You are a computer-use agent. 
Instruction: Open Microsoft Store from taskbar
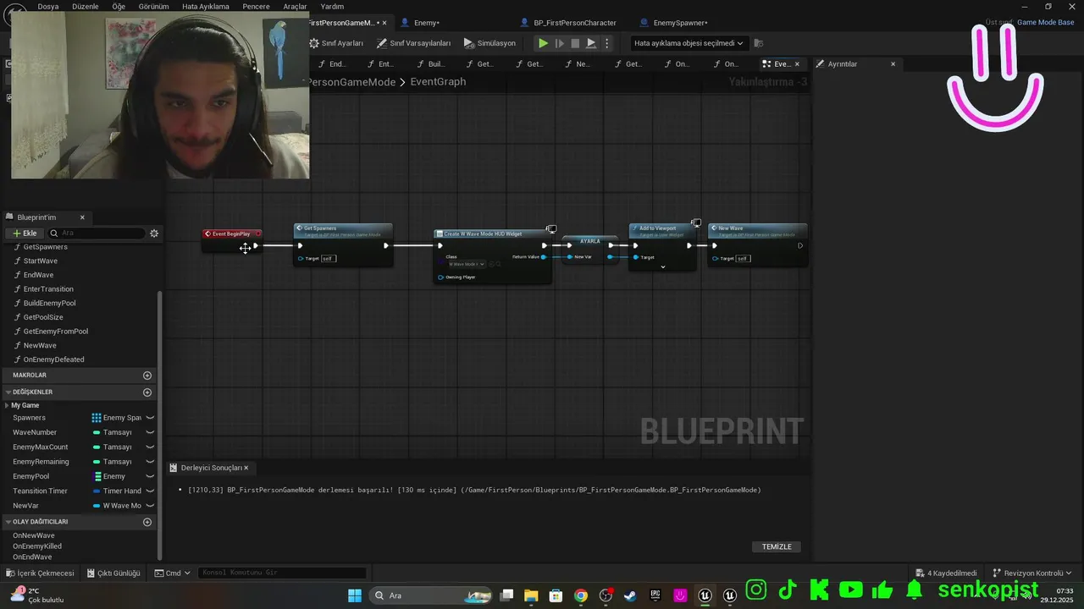click(x=556, y=595)
